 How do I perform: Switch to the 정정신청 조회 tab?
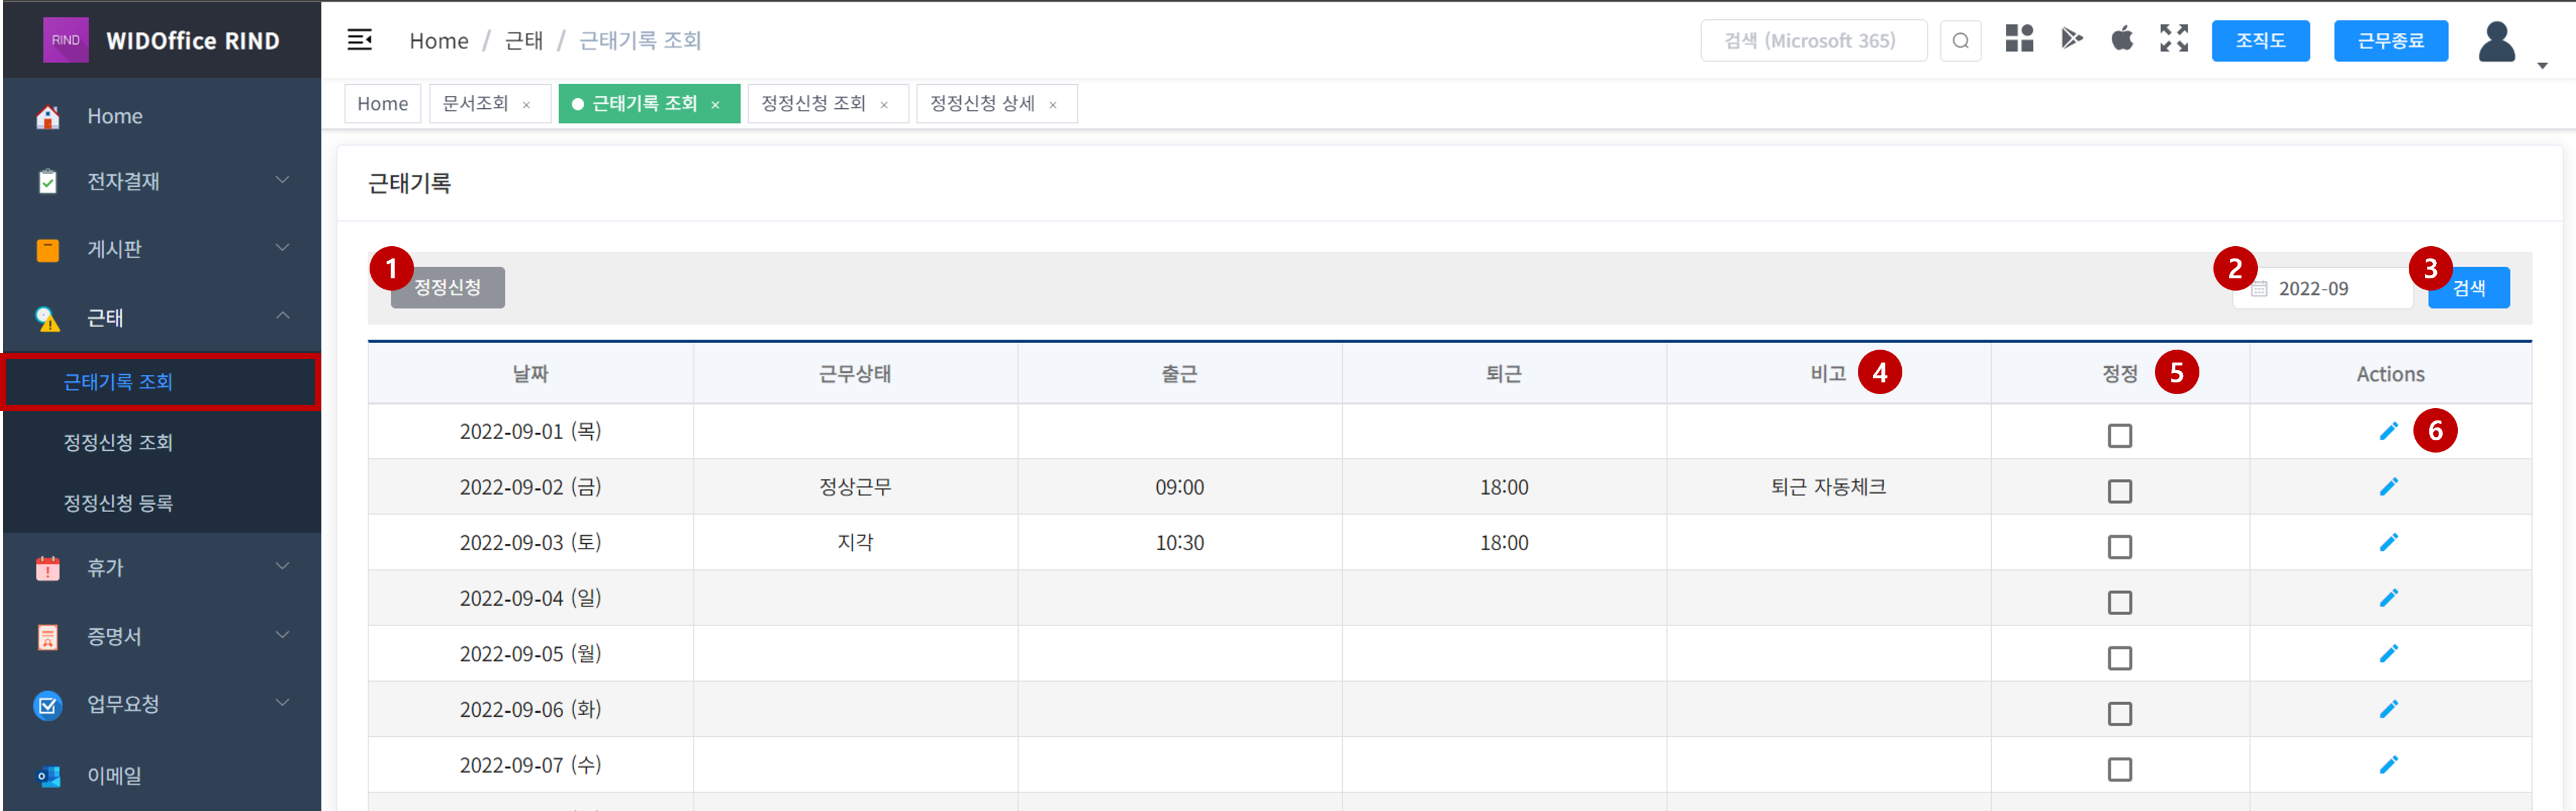tap(813, 104)
